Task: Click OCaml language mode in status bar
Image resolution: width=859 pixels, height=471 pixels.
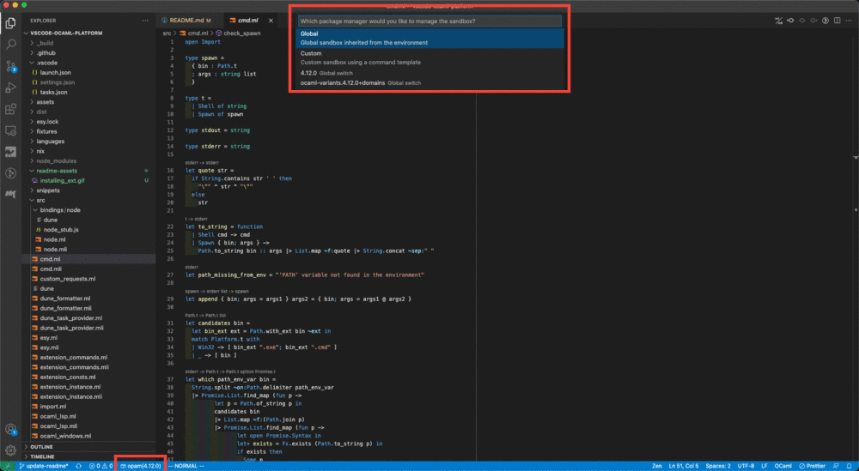Action: (x=783, y=466)
